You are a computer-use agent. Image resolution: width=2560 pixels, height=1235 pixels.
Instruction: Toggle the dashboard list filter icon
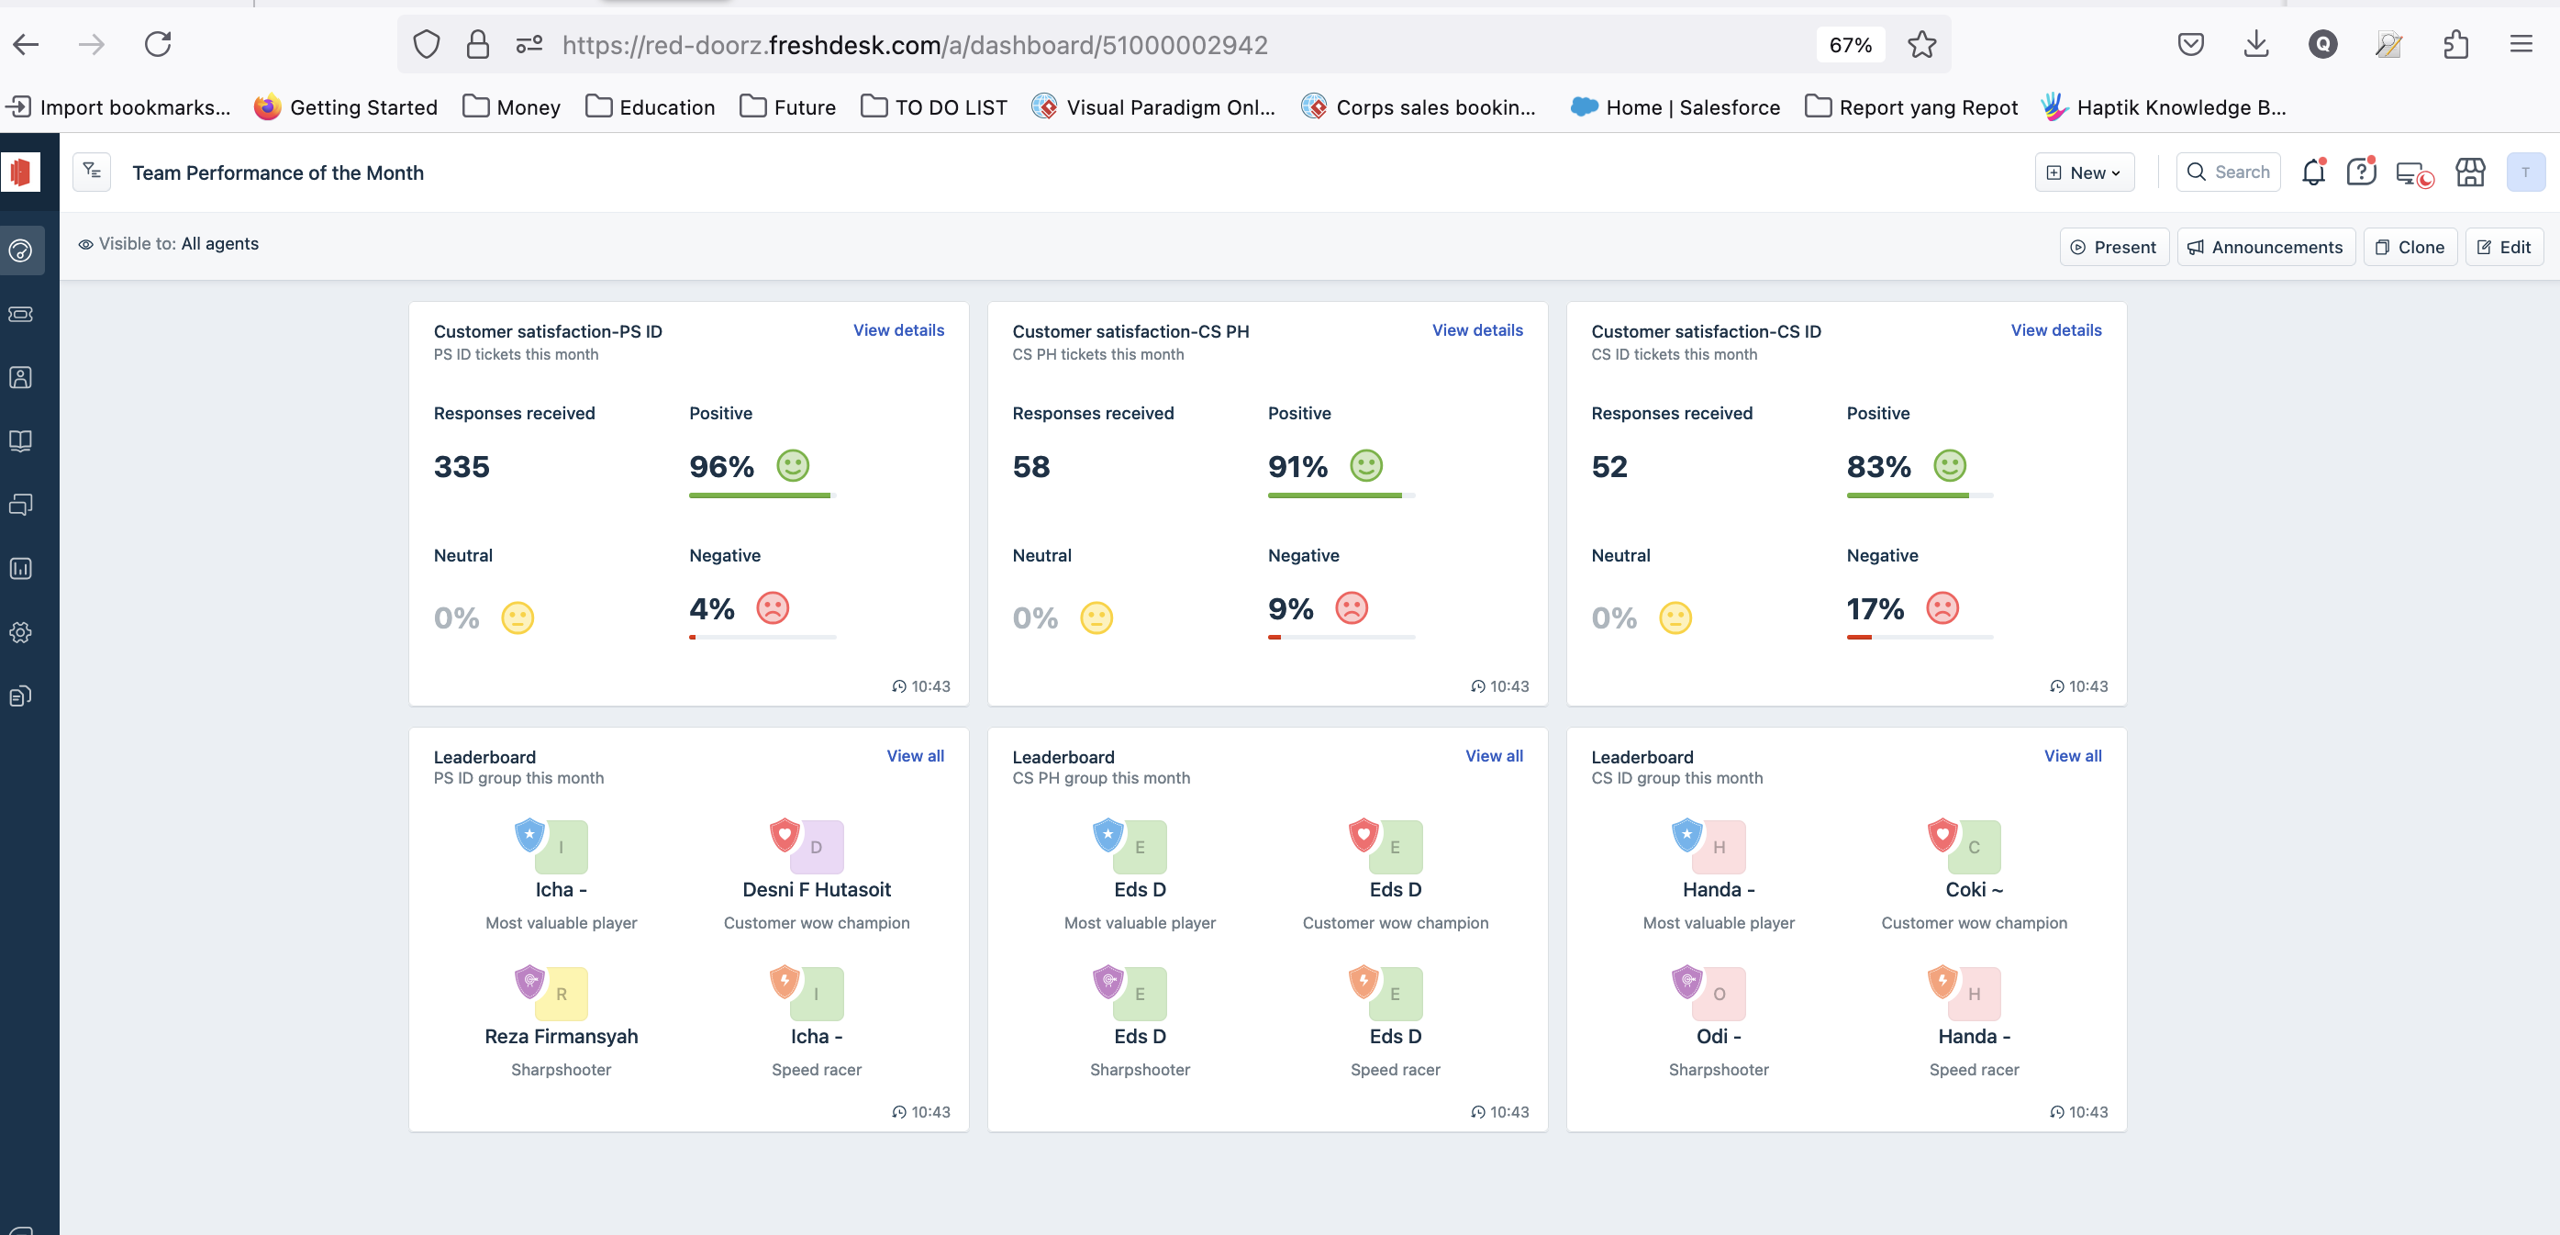92,172
